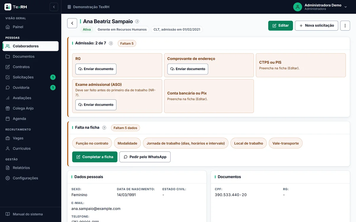Image resolution: width=356 pixels, height=222 pixels.
Task: Click the help icon beside Admissão: 2 de 7
Action: [x=111, y=43]
